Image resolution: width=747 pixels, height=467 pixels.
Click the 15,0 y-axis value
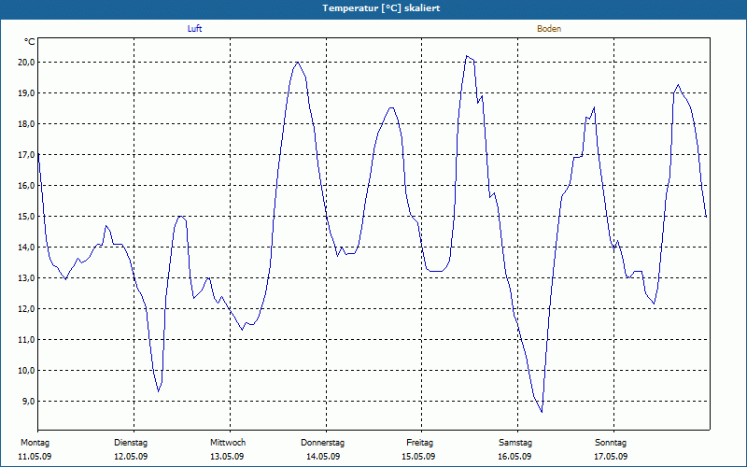coord(26,217)
